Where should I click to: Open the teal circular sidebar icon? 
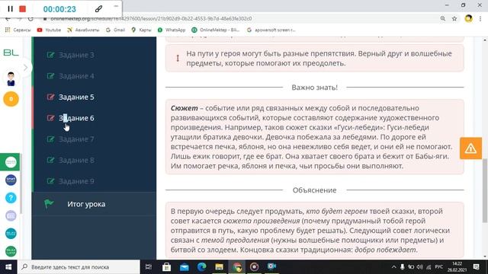(11, 234)
